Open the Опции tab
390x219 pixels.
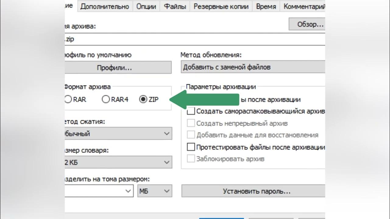click(x=146, y=6)
